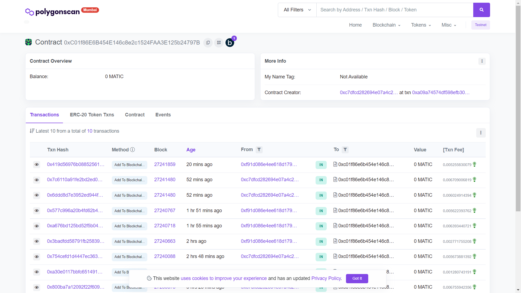Expand the Blockchain menu
The width and height of the screenshot is (521, 293).
(386, 25)
